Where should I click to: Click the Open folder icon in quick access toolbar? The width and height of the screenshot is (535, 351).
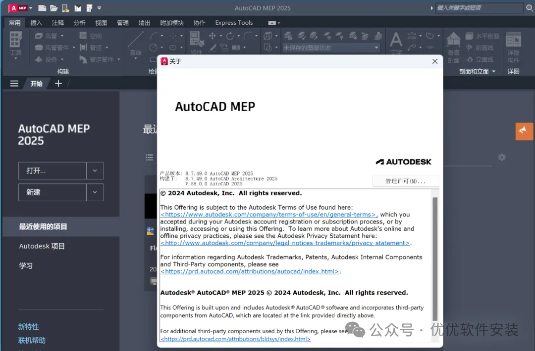(x=54, y=8)
